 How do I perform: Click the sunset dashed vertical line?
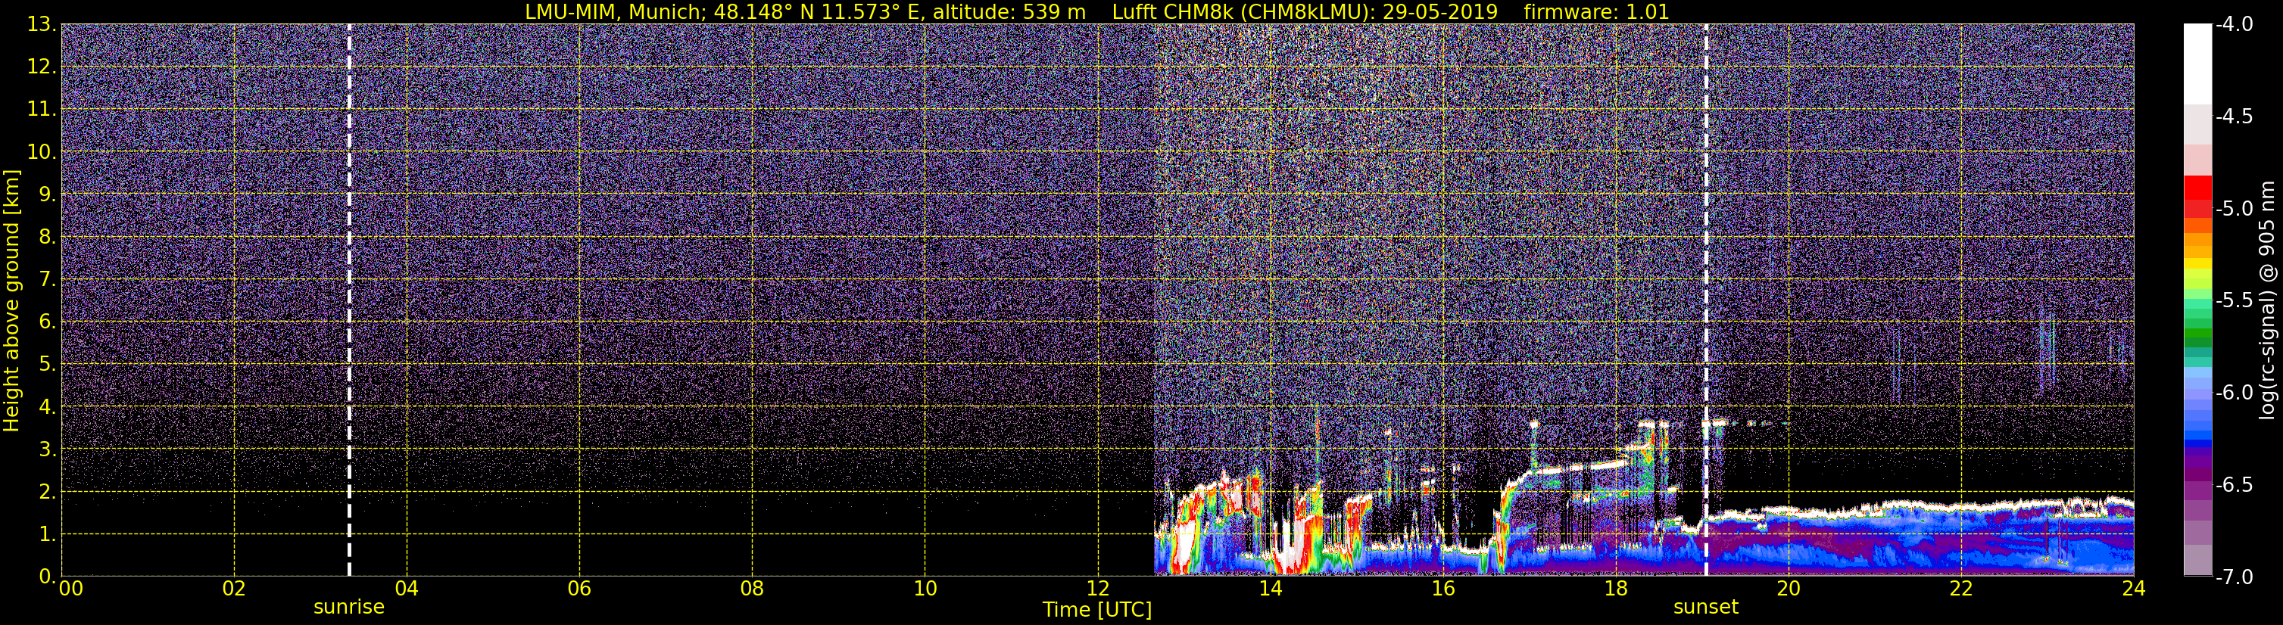(x=1706, y=266)
